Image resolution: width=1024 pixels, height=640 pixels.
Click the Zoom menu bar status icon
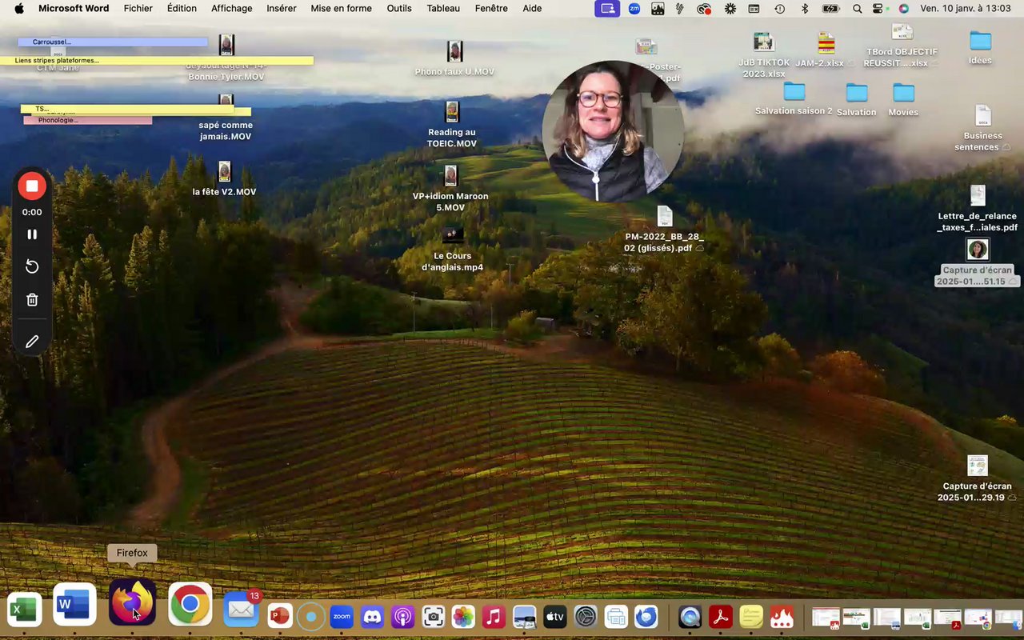(634, 9)
